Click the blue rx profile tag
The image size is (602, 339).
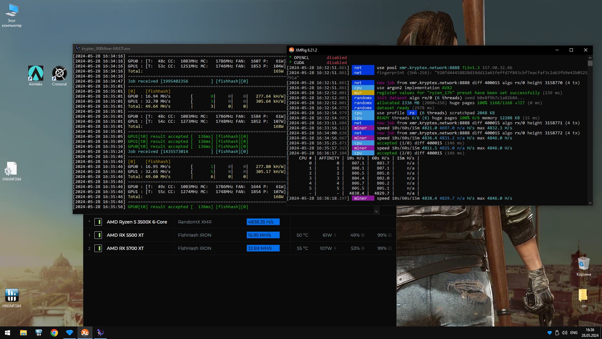pos(412,113)
